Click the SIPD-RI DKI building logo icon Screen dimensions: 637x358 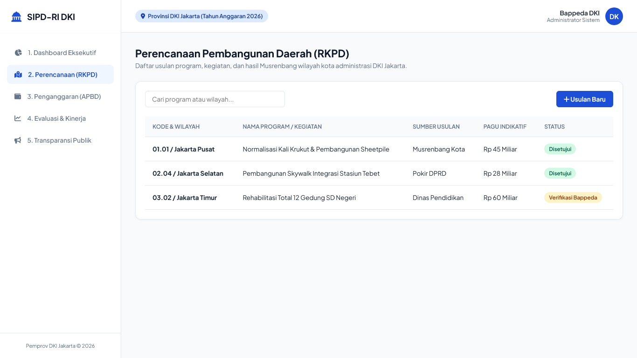coord(16,17)
